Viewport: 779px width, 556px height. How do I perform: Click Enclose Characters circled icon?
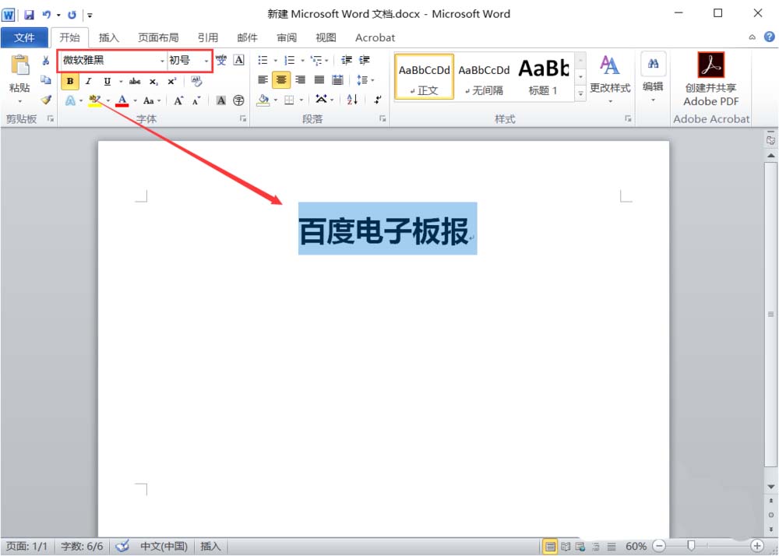pos(239,100)
